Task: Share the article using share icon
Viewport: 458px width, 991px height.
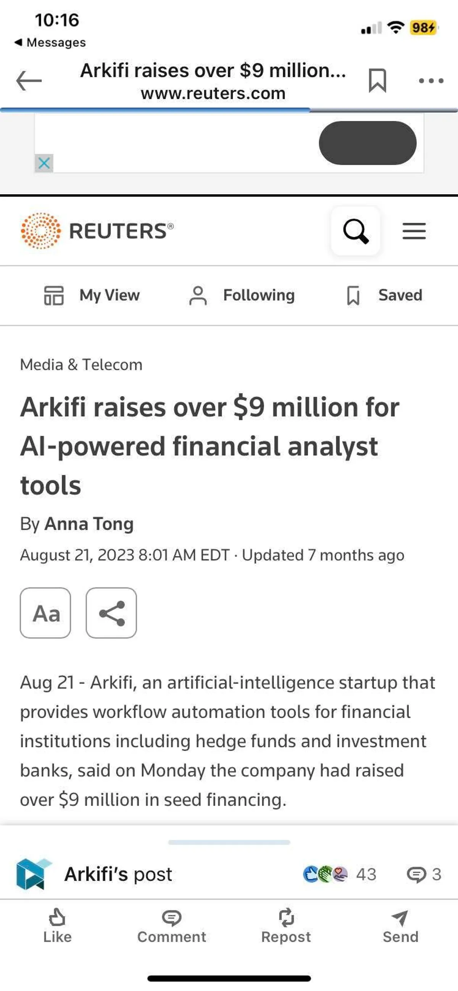Action: 111,613
